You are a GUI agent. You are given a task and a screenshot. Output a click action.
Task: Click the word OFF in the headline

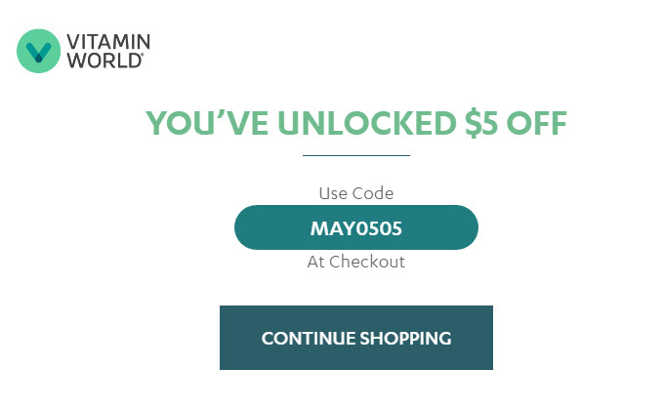(537, 123)
